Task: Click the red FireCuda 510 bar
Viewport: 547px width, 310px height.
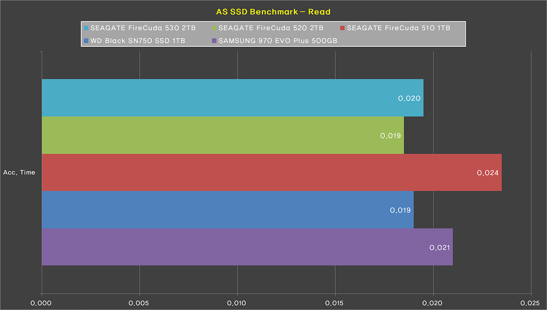Action: coord(272,173)
